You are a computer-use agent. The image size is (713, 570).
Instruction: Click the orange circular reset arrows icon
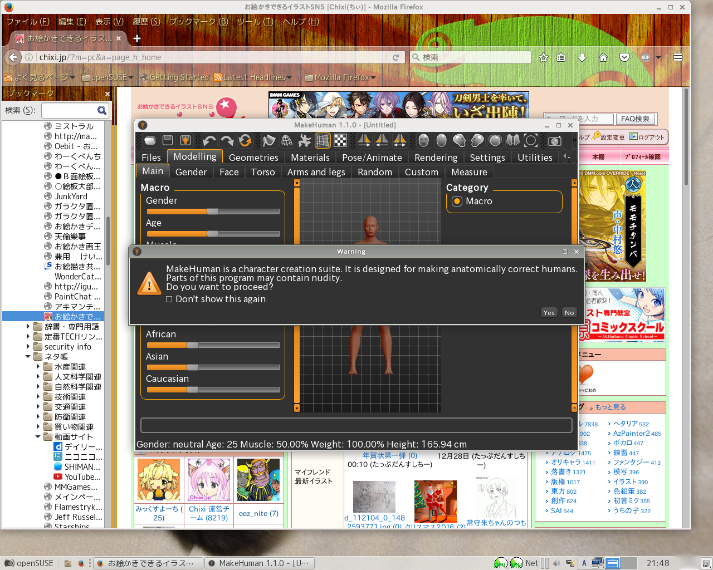[x=245, y=141]
